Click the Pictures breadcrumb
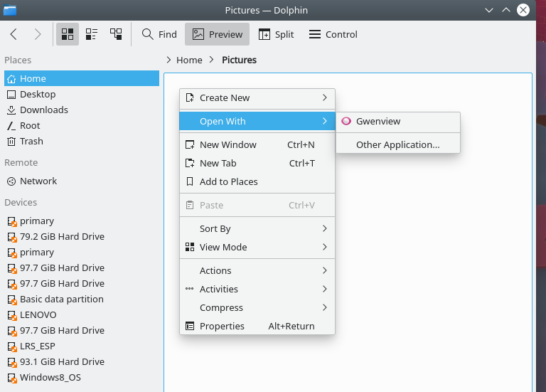 [239, 60]
